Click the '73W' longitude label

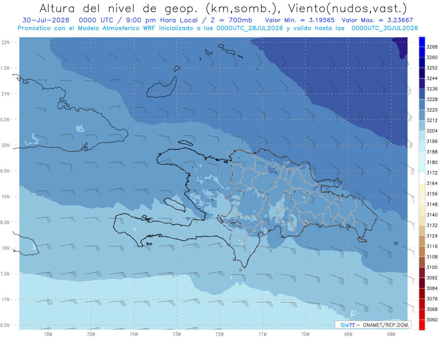(x=177, y=334)
